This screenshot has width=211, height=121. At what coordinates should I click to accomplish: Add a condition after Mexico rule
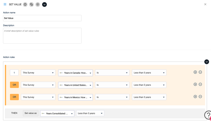[x=195, y=97]
